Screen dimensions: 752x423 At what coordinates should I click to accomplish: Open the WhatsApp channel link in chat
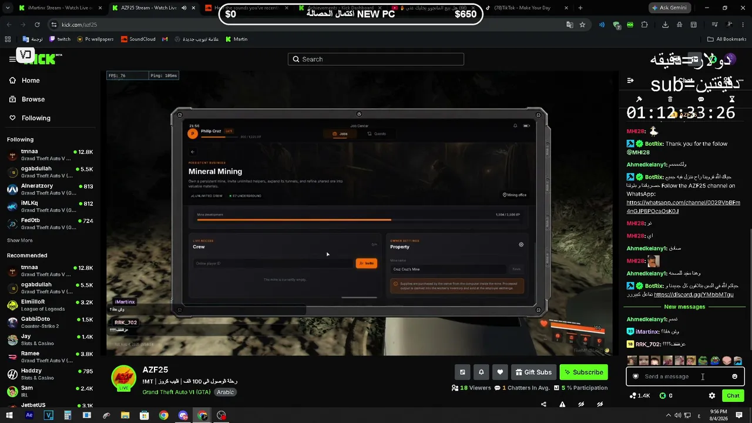tap(683, 207)
